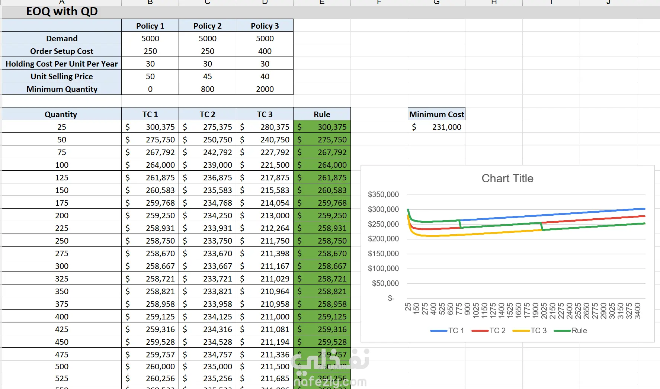
Task: Click Policy 3 order setup cost 400
Action: pyautogui.click(x=265, y=51)
